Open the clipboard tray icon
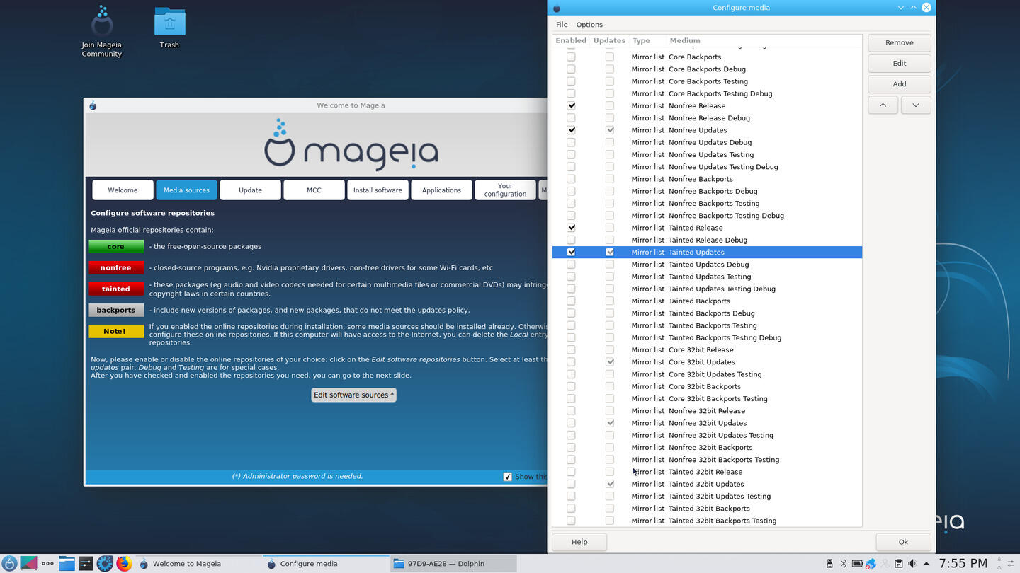This screenshot has height=573, width=1020. coord(898,564)
